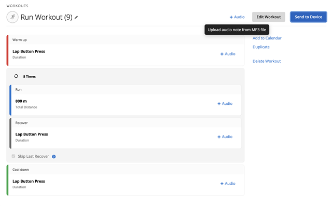Select the Recover Lap Button Press step
This screenshot has width=332, height=206.
[x=126, y=133]
